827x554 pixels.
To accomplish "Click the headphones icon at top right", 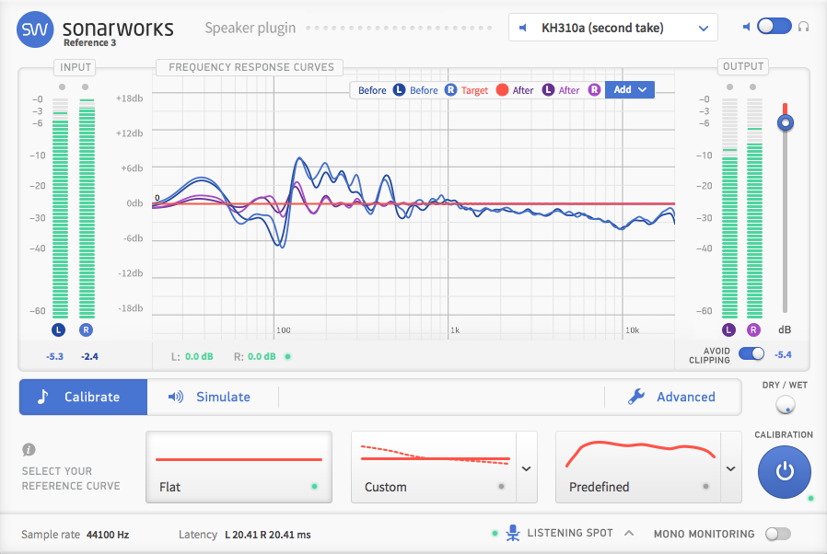I will point(803,27).
